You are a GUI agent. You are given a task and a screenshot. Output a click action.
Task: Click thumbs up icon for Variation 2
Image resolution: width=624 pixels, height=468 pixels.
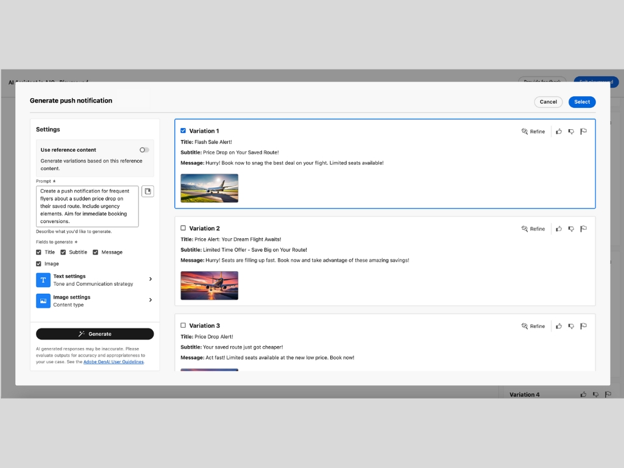tap(559, 229)
